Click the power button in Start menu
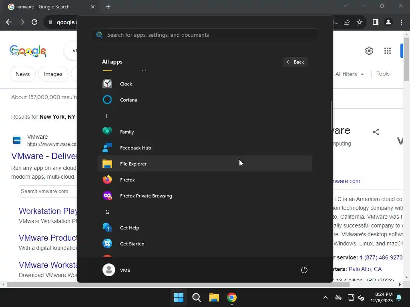This screenshot has width=410, height=307. [304, 270]
